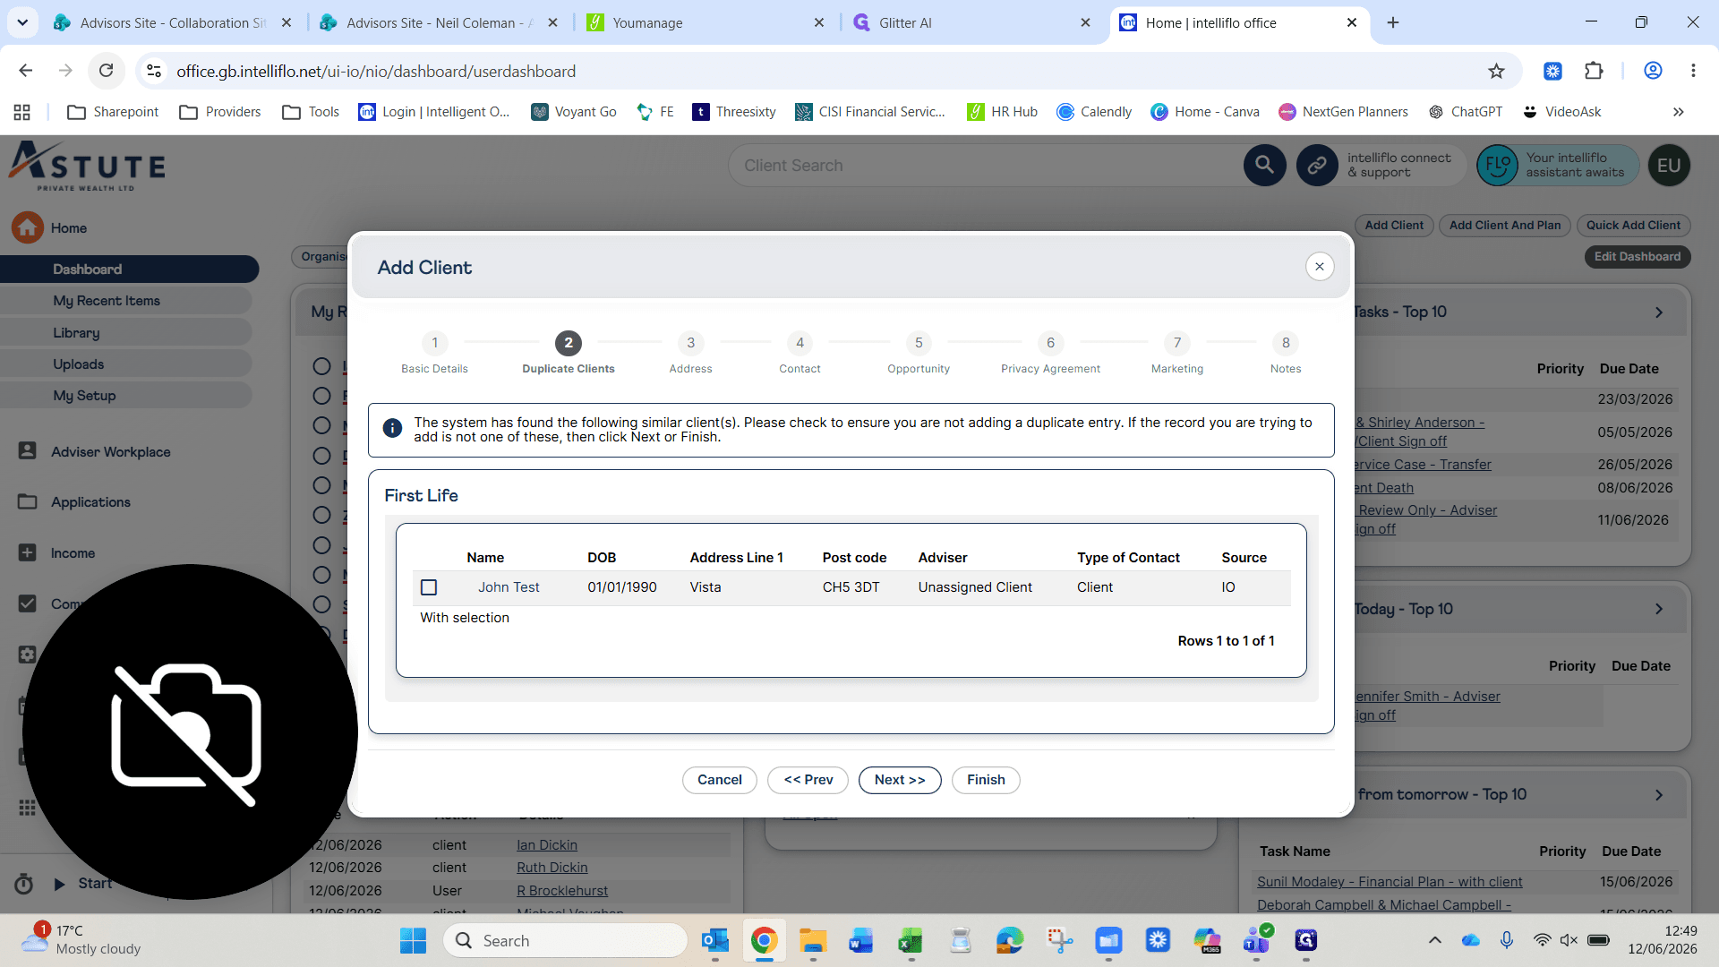Open Adviser Workplace in sidebar
Viewport: 1719px width, 967px height.
(111, 452)
